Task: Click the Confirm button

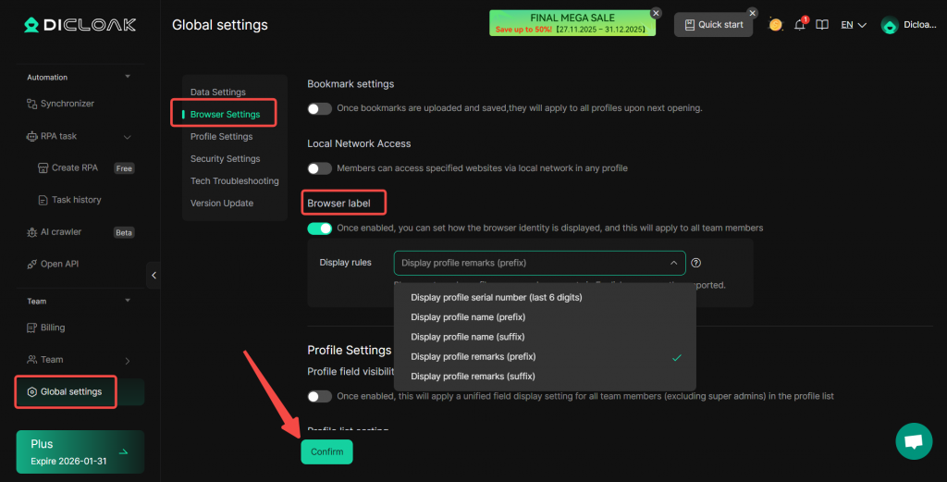Action: pyautogui.click(x=326, y=451)
